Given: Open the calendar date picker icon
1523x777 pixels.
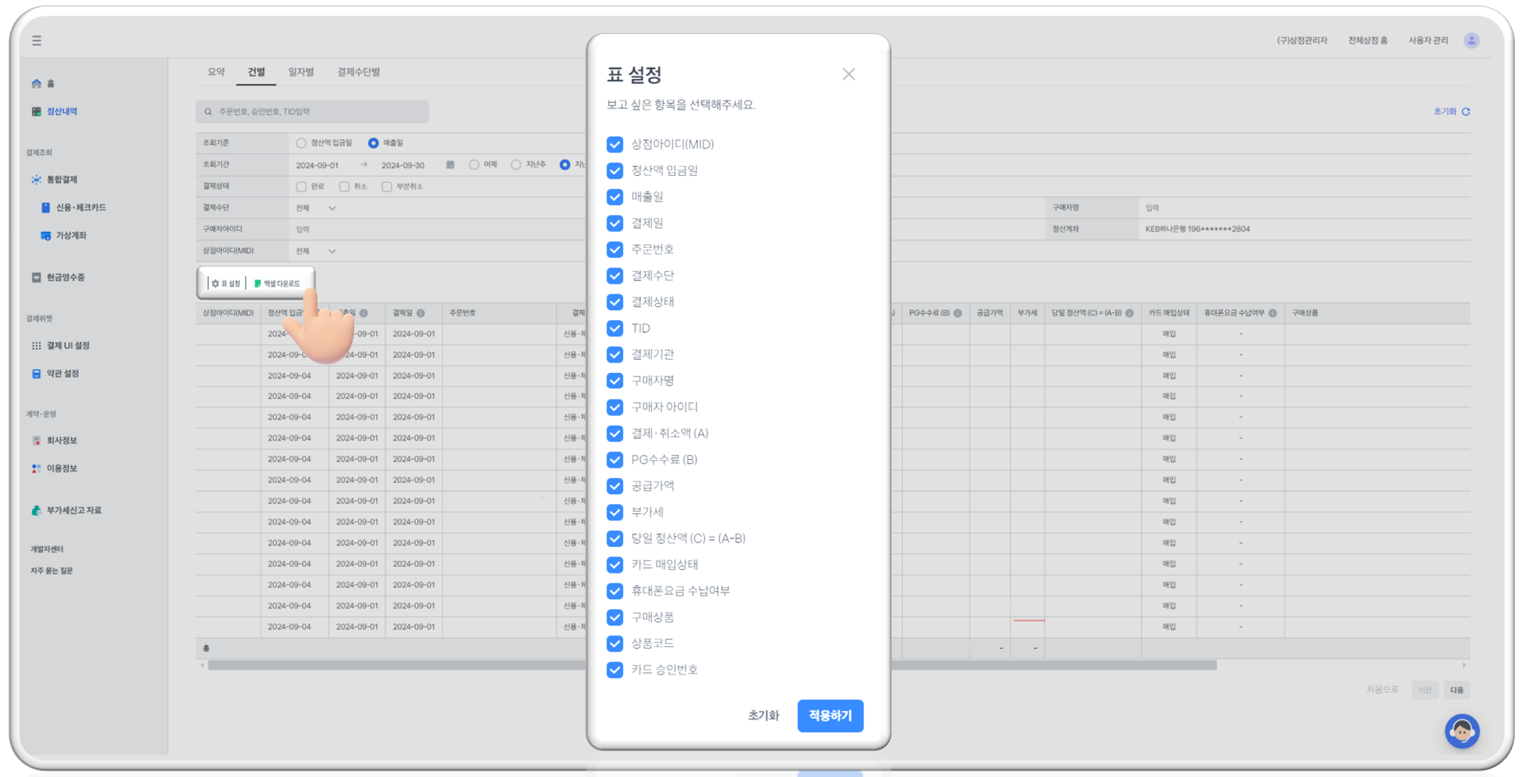Looking at the screenshot, I should [450, 165].
